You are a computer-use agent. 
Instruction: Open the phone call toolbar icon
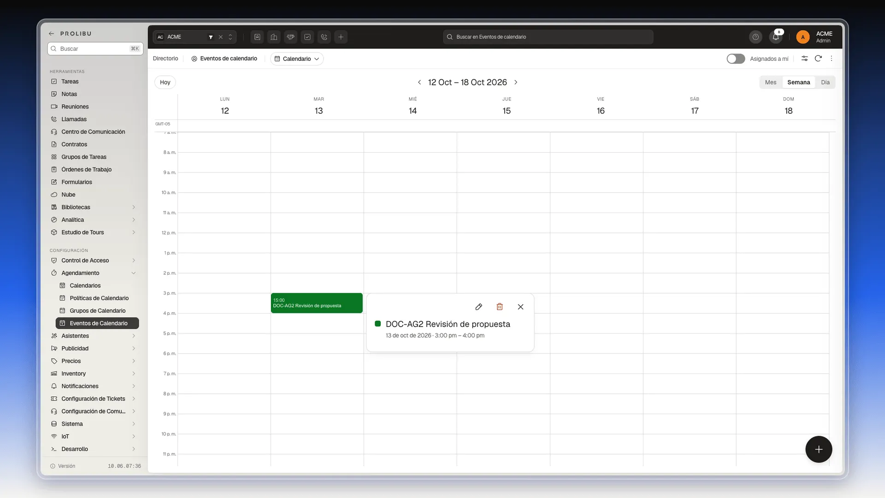[324, 37]
